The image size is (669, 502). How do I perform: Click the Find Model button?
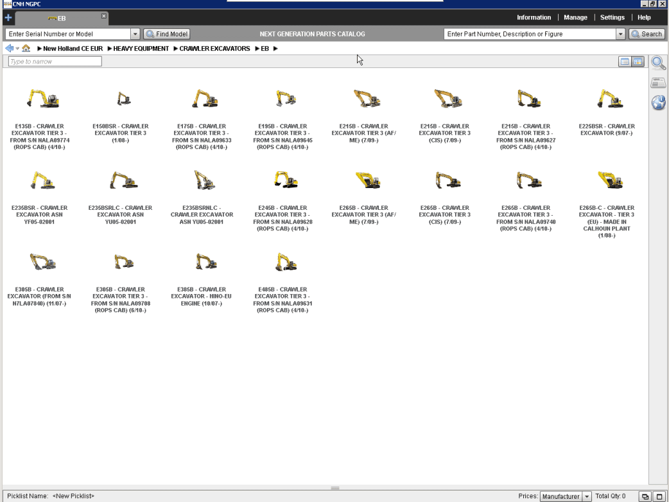[167, 34]
